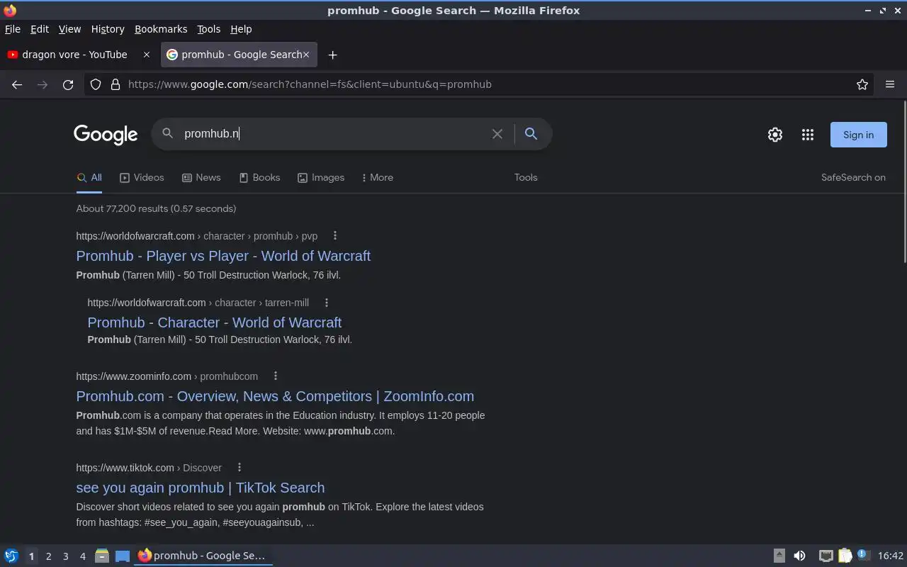Expand the More search filters dropdown

[378, 178]
